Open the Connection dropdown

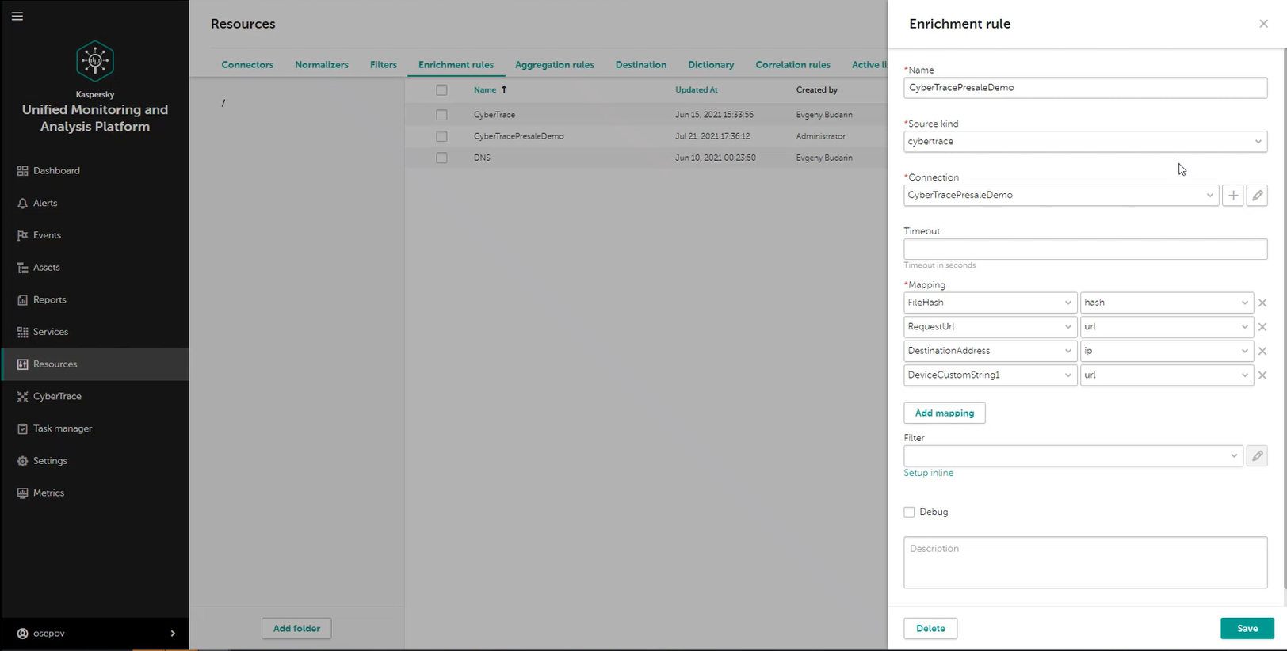(x=1060, y=196)
